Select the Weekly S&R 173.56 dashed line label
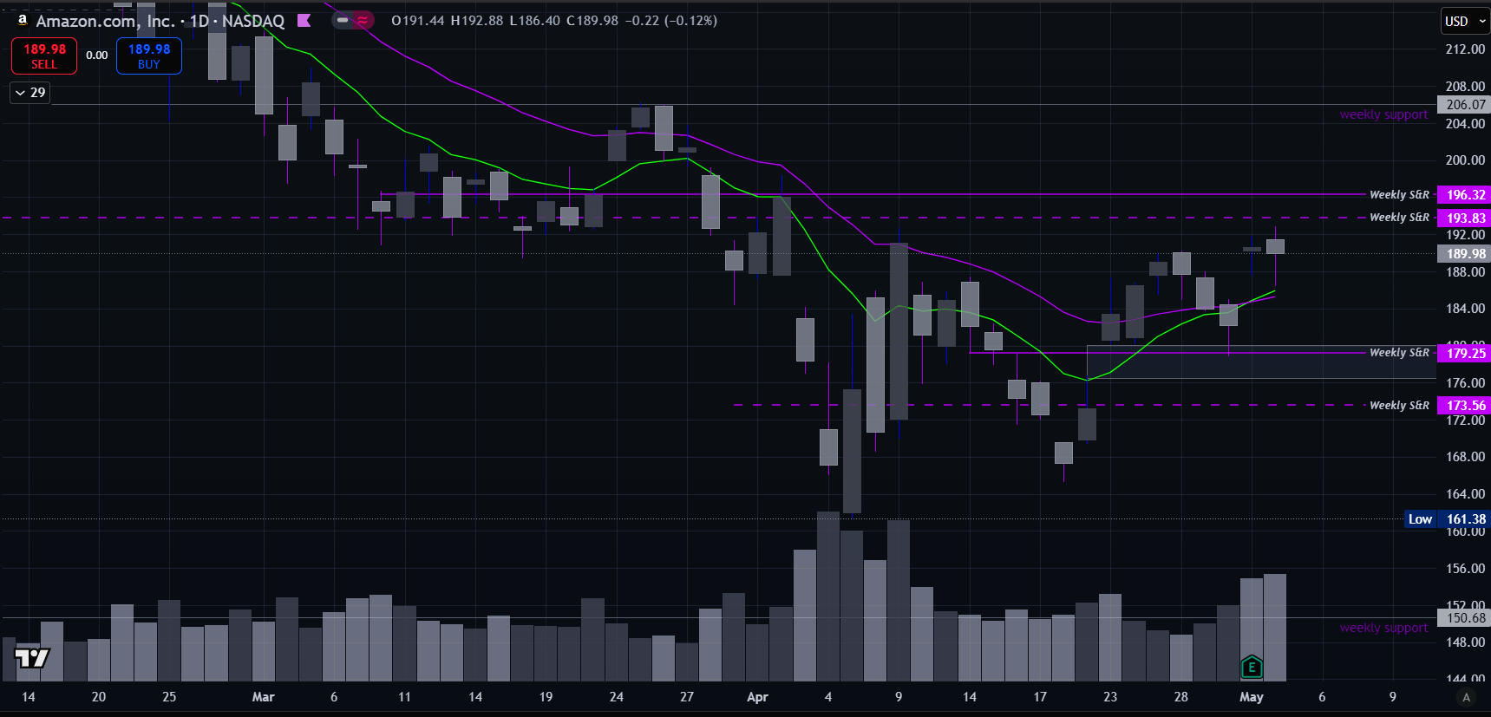 coord(1399,406)
